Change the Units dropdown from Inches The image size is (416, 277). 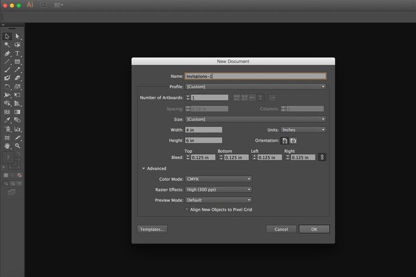pyautogui.click(x=303, y=130)
